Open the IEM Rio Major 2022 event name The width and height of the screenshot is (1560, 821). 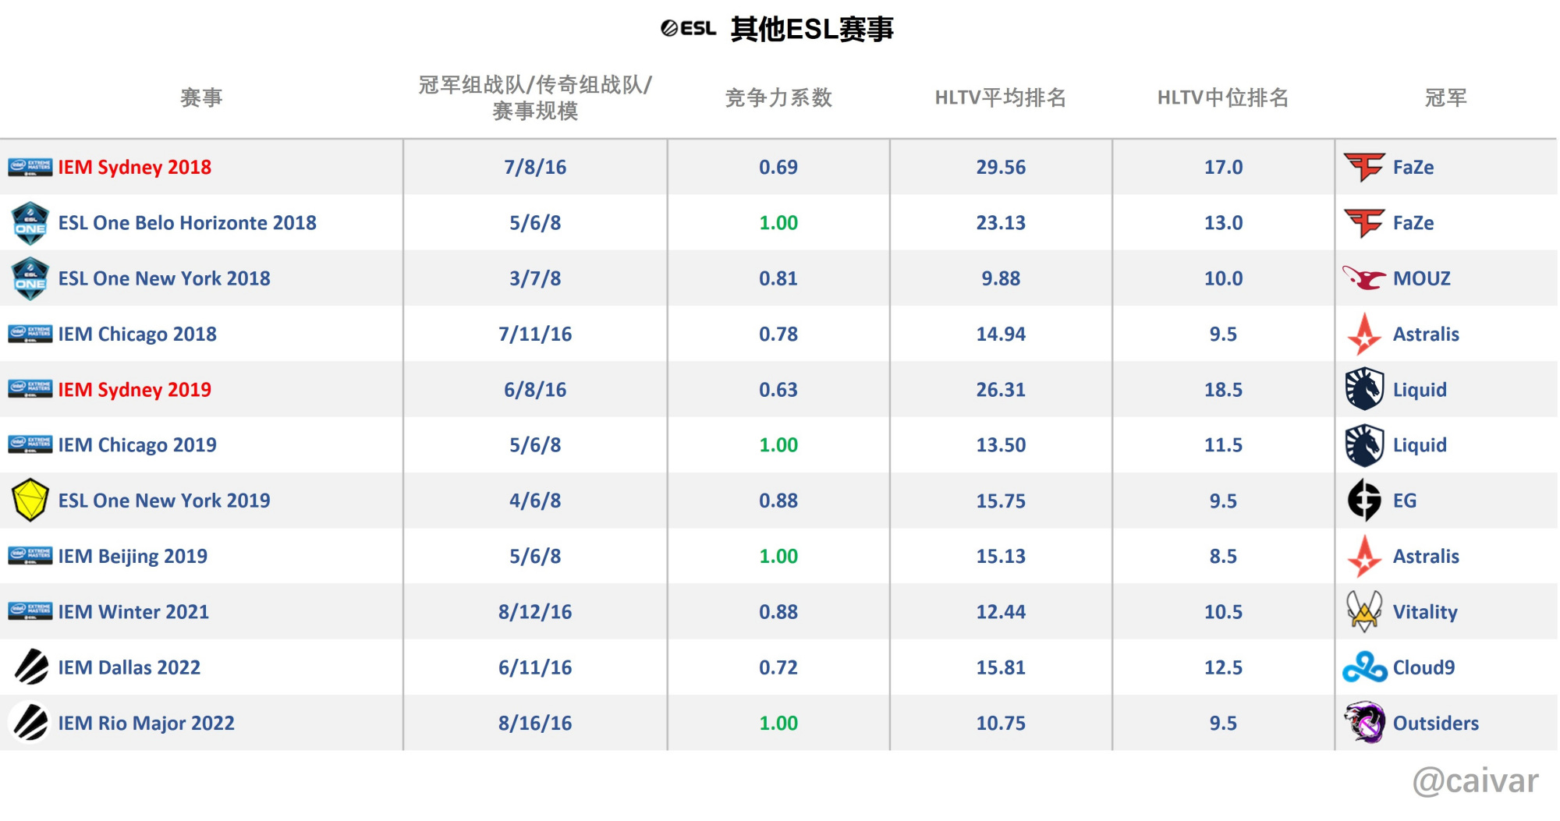(146, 723)
